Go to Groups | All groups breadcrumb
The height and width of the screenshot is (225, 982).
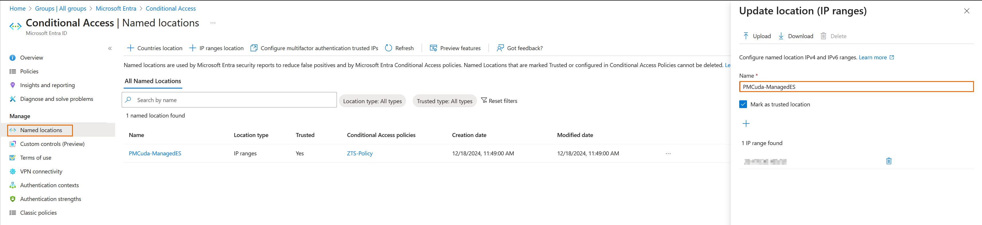pyautogui.click(x=61, y=8)
